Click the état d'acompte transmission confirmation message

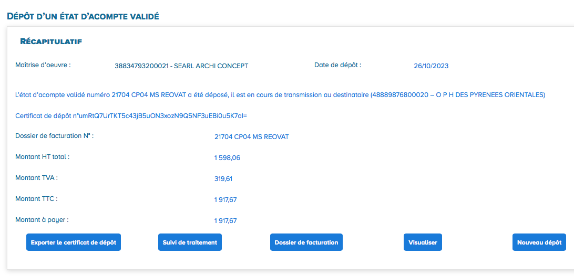[280, 95]
